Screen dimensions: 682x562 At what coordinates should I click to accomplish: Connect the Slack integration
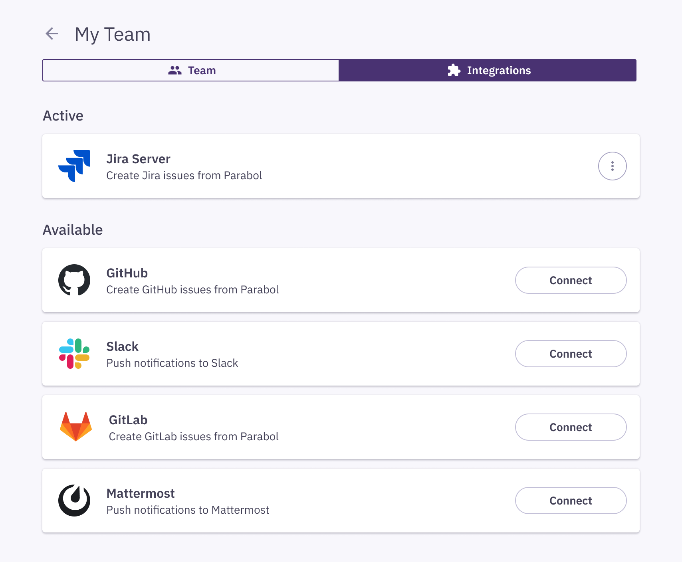[x=571, y=354]
